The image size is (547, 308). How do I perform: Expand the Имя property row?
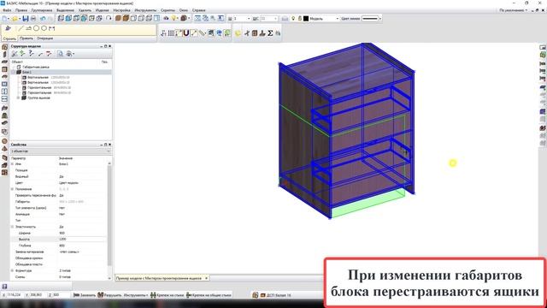click(x=13, y=163)
